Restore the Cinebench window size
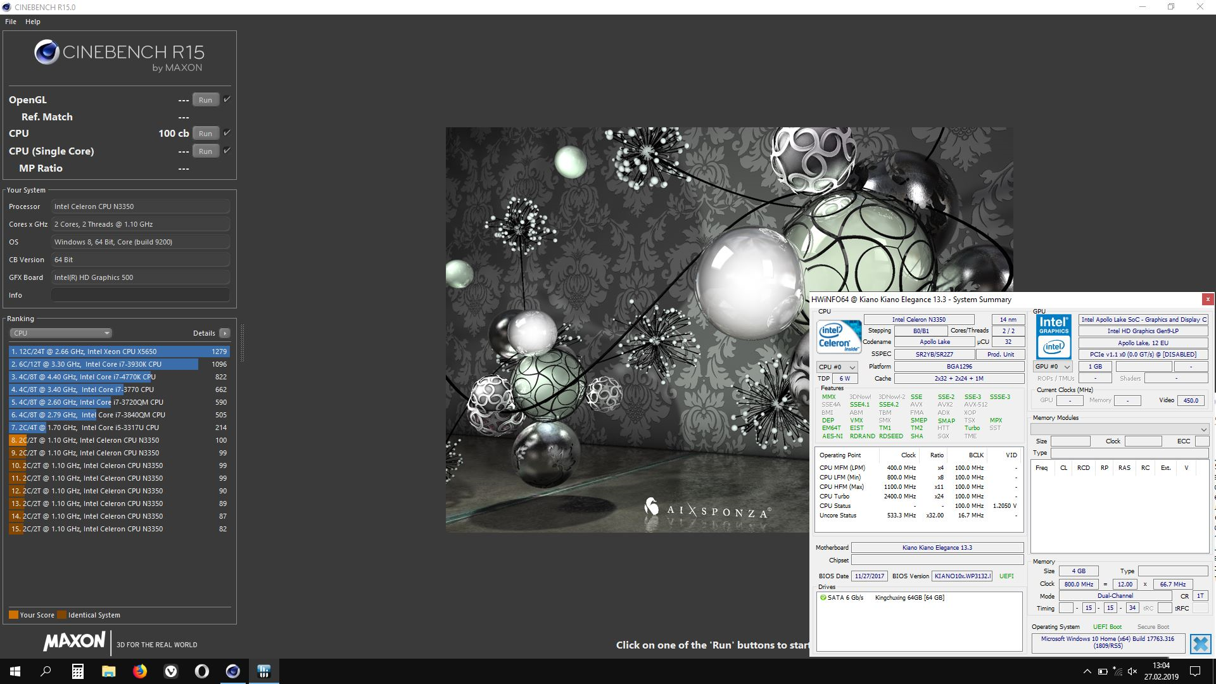This screenshot has height=684, width=1216. pyautogui.click(x=1171, y=7)
